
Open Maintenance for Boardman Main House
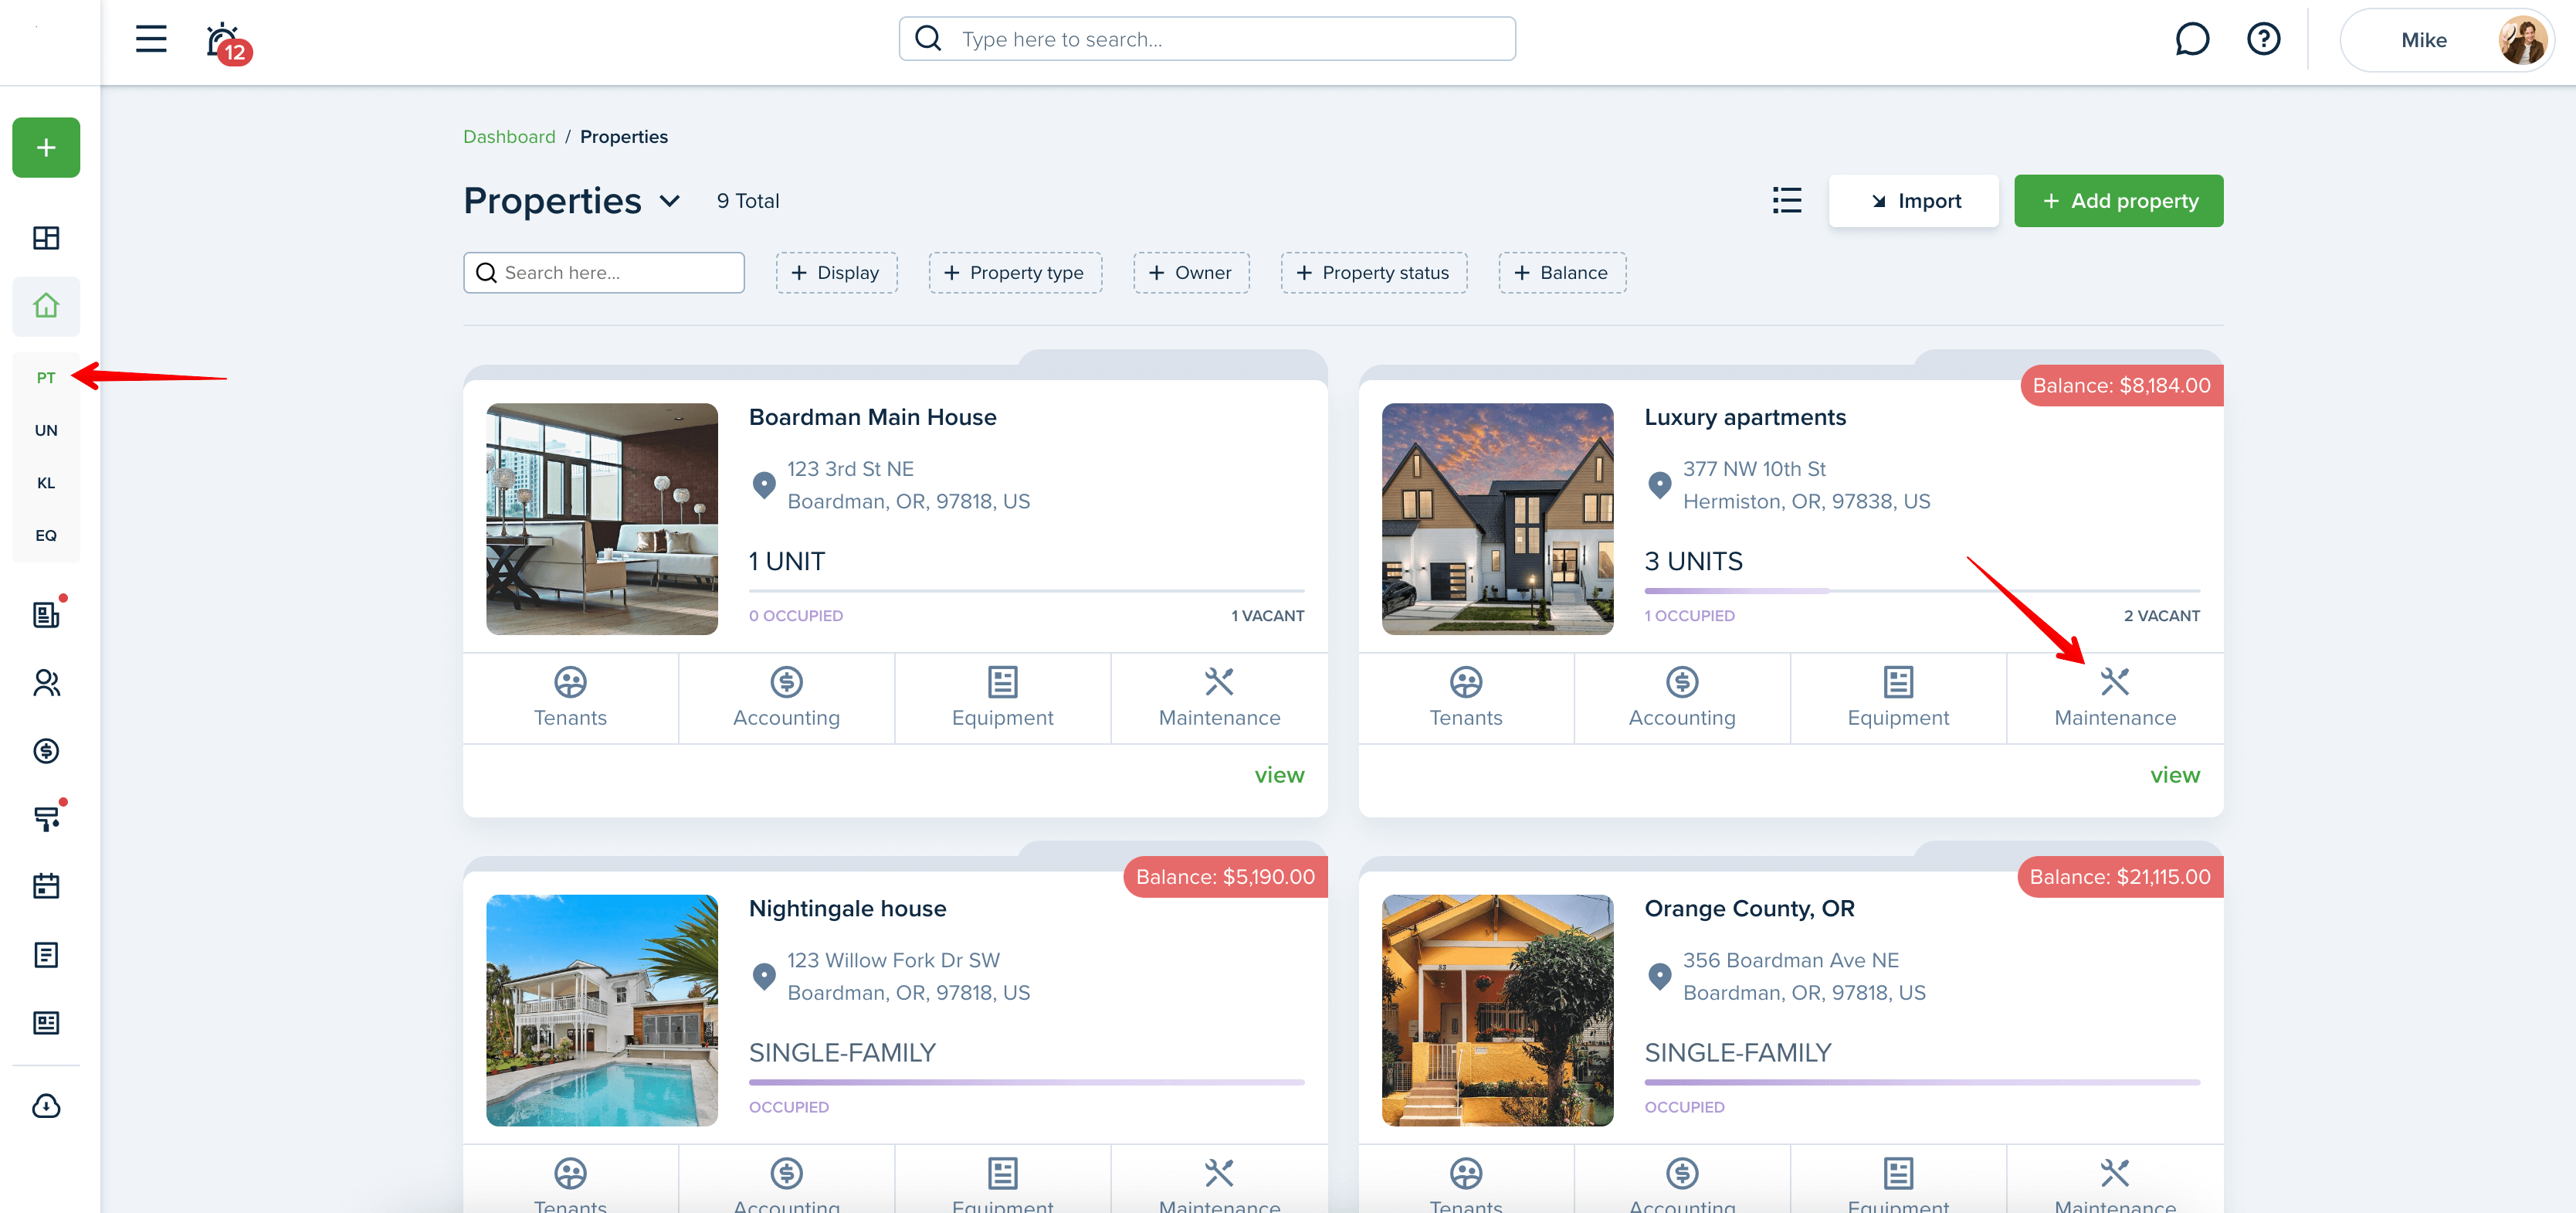tap(1219, 698)
